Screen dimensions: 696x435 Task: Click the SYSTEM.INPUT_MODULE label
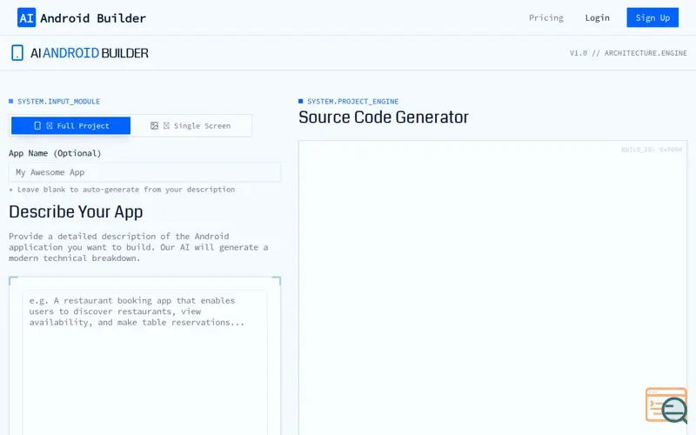(x=58, y=102)
